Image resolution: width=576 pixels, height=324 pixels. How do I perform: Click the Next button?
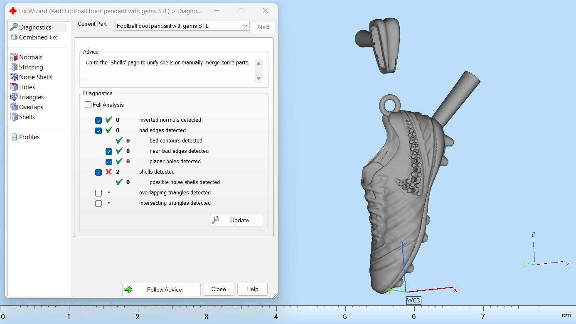pos(263,27)
